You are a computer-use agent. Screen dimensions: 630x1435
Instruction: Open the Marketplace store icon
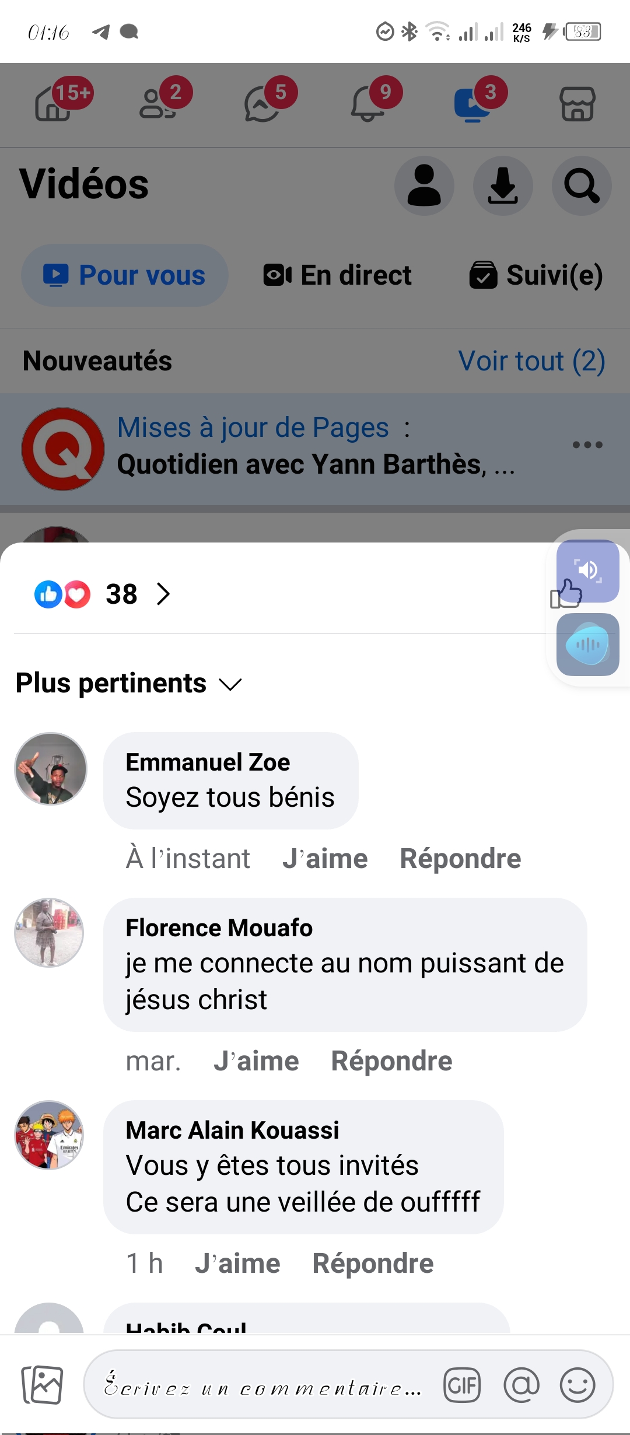[x=577, y=104]
